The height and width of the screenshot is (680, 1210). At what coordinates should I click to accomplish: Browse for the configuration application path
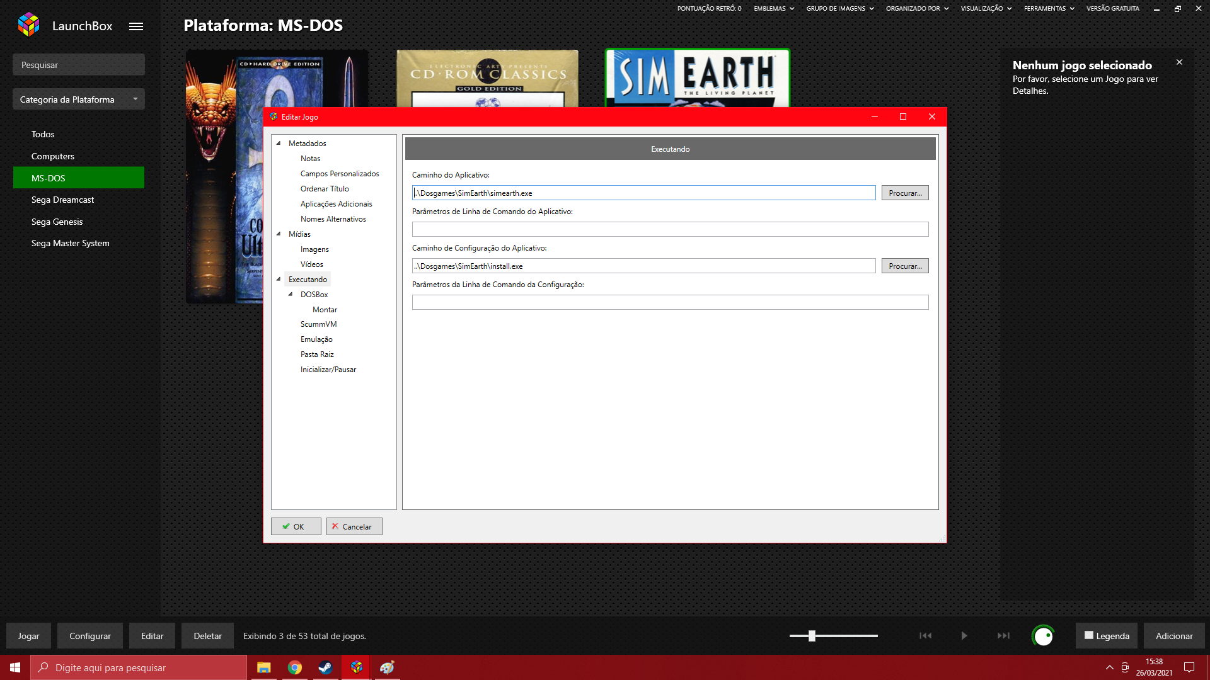tap(905, 266)
